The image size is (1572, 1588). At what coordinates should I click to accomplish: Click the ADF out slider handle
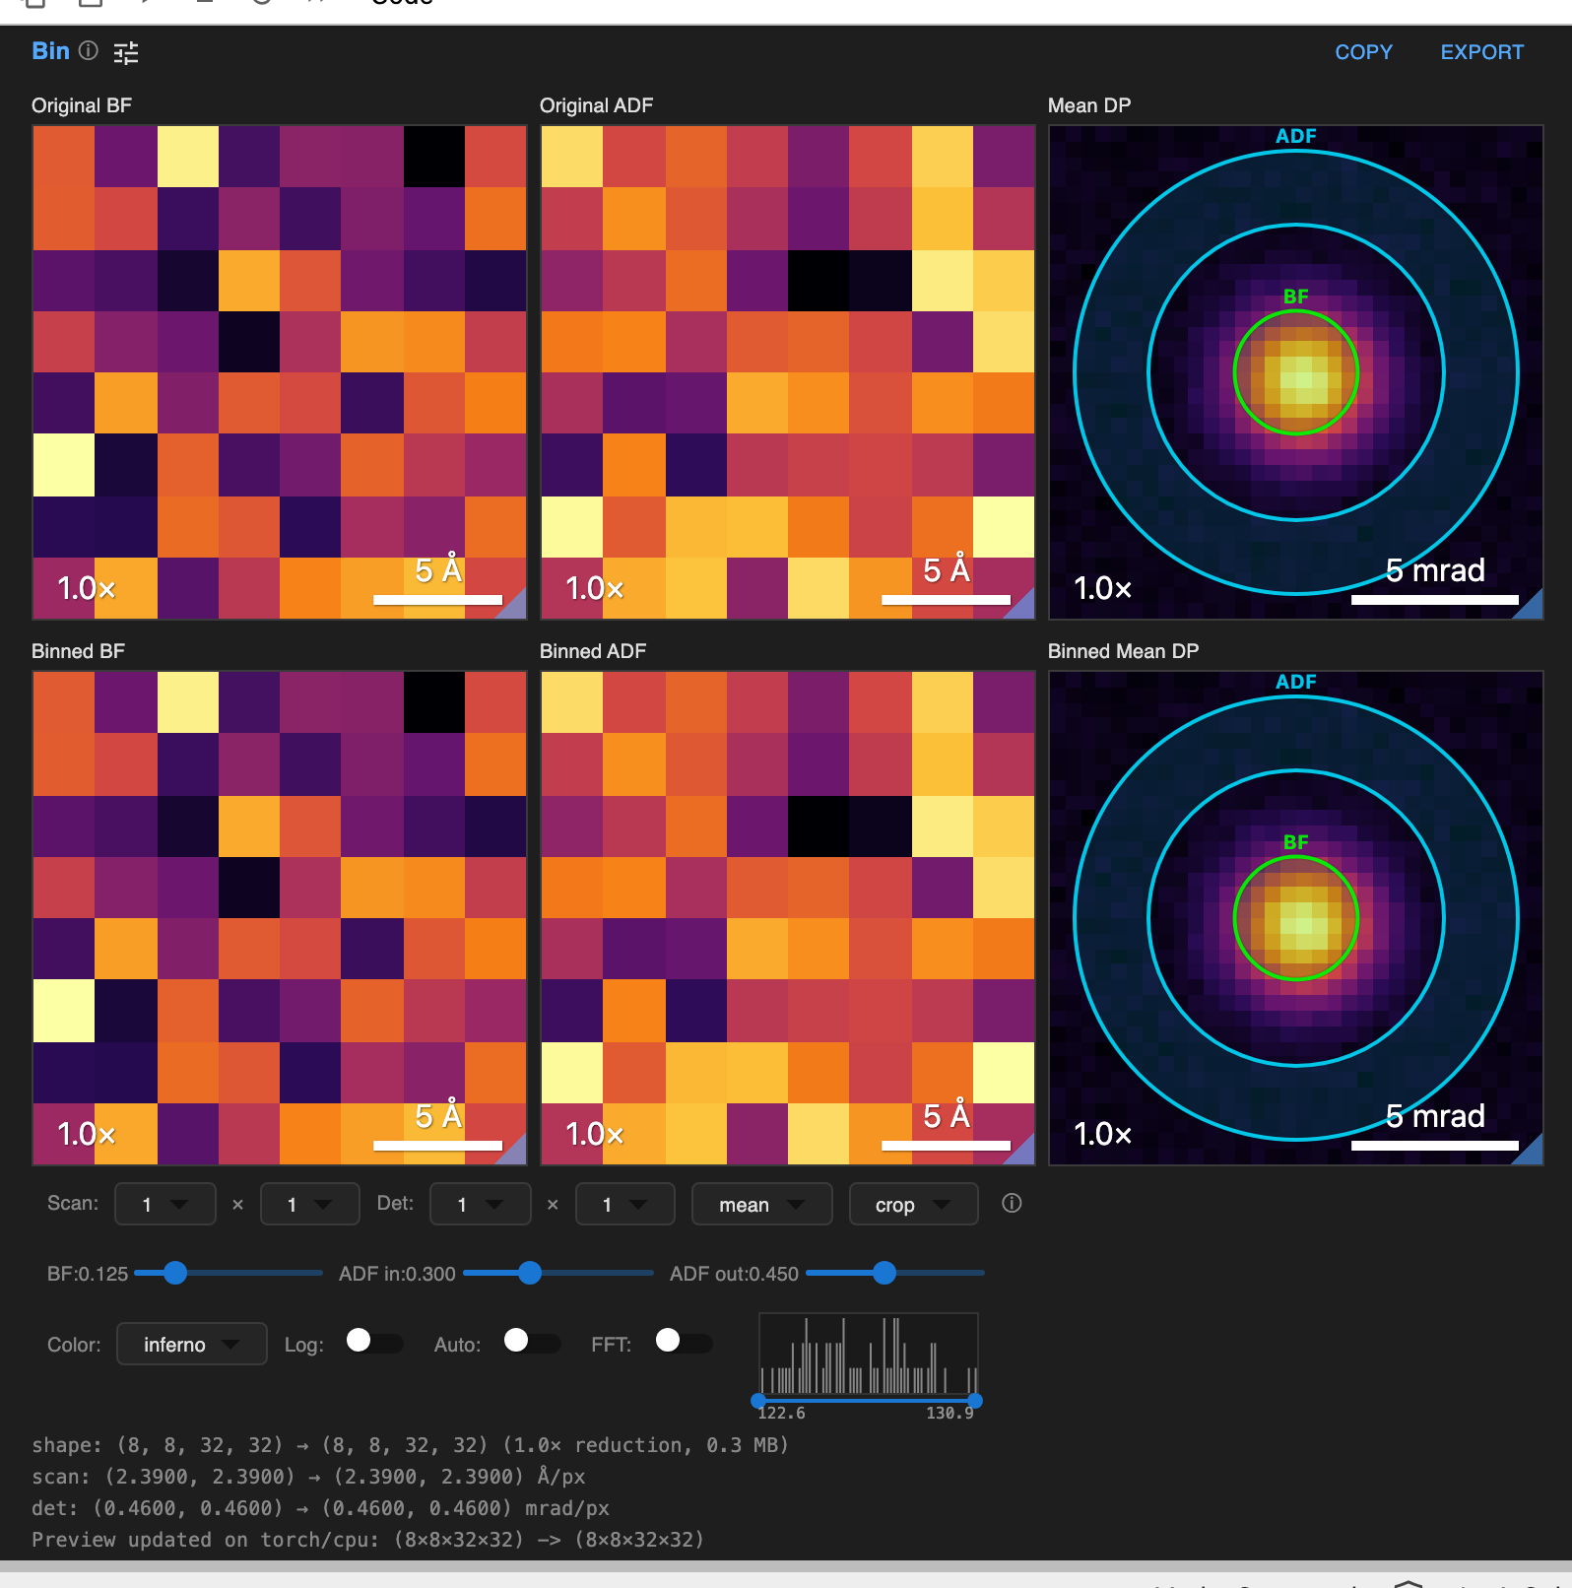tap(884, 1273)
